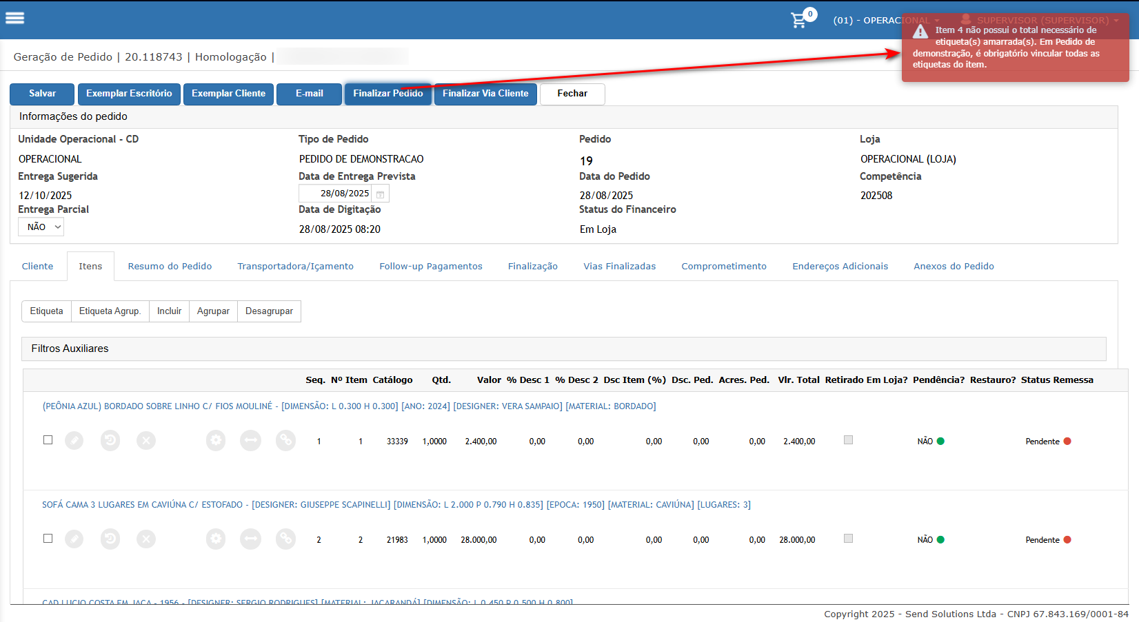Open the Transportadora/Içamento tab
1139x622 pixels.
click(x=295, y=267)
